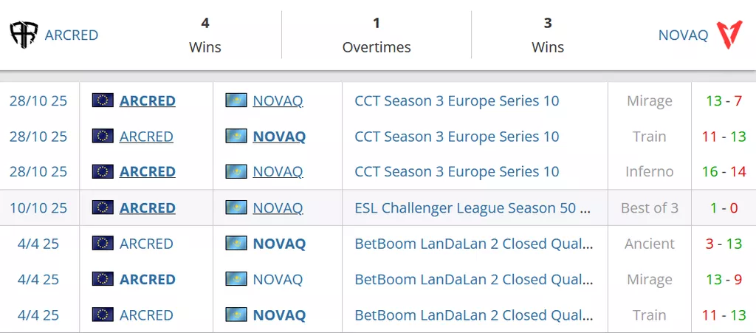Open ARCRED team page from header name
This screenshot has height=333, width=756.
[72, 35]
